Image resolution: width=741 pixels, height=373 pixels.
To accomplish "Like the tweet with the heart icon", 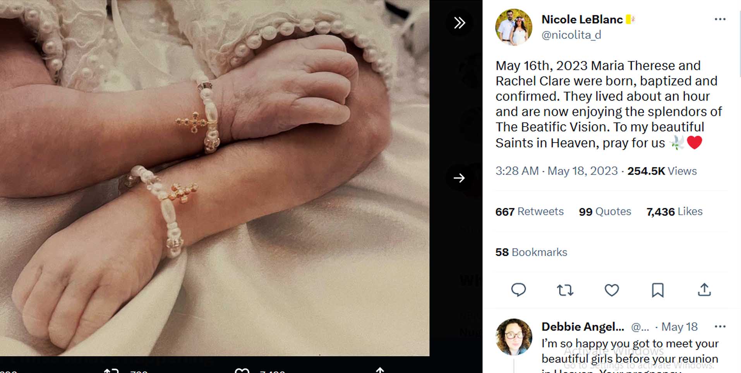I will [x=611, y=290].
